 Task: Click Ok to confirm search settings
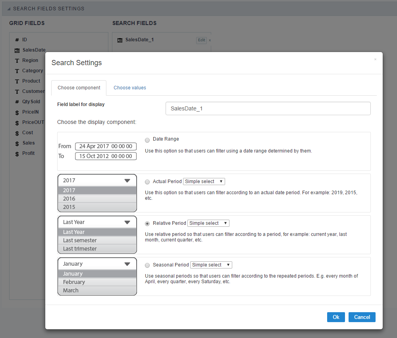(336, 317)
